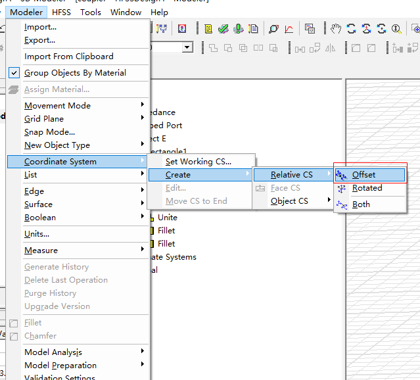Open the Window menu
Screen dimensions: 420x380
click(x=126, y=12)
